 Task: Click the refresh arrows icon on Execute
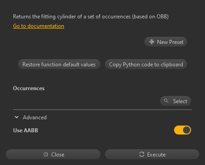click(x=142, y=154)
